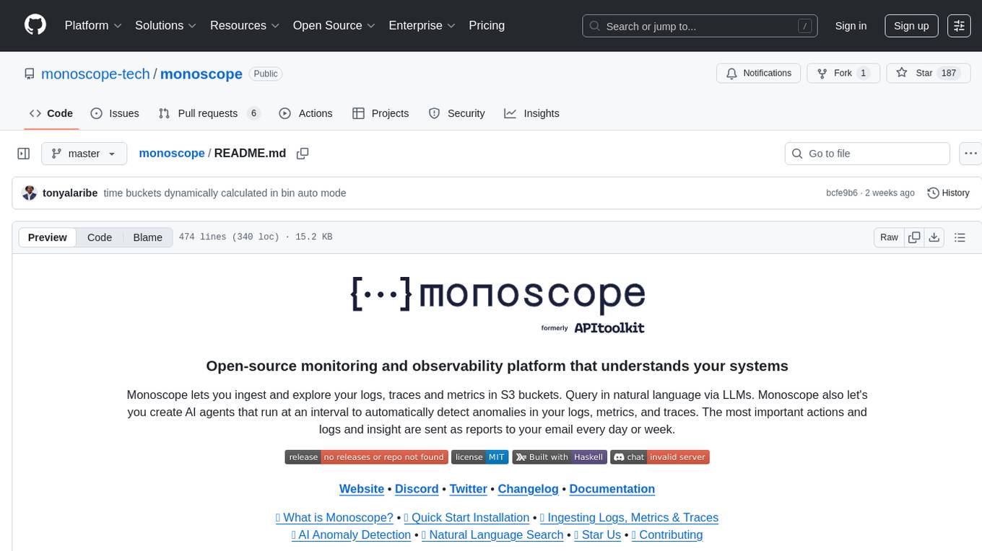The width and height of the screenshot is (982, 551).
Task: Open the commit History
Action: point(948,193)
